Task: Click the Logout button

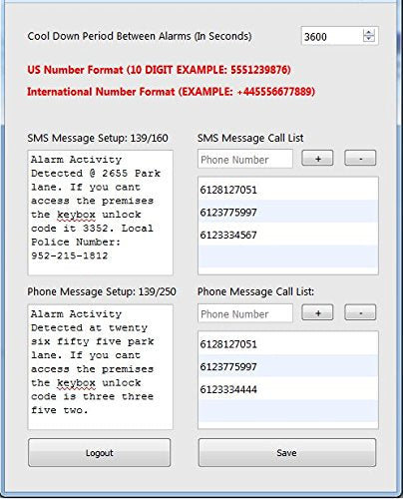Action: (100, 453)
